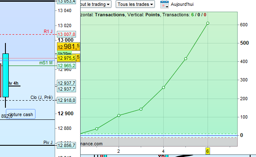Open the 'Tous les trades' dropdown
Image resolution: width=256 pixels, height=157 pixels.
click(x=135, y=4)
